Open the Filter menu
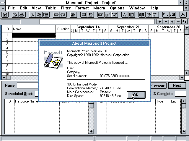 tap(66, 8)
